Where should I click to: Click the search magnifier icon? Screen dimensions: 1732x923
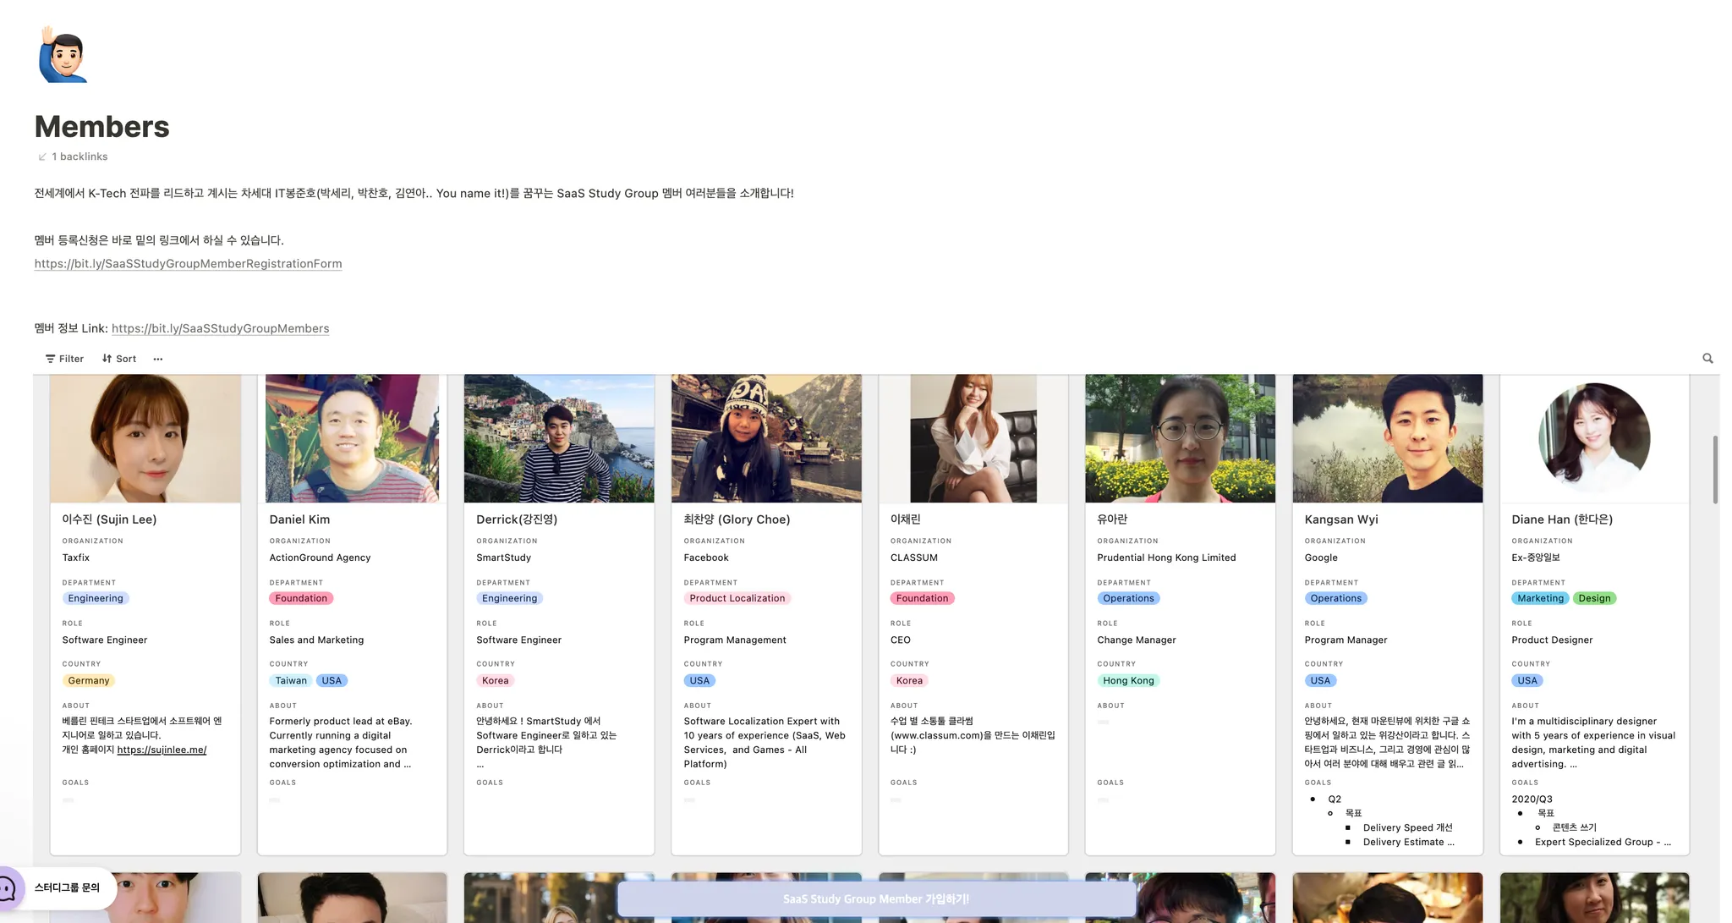point(1707,359)
